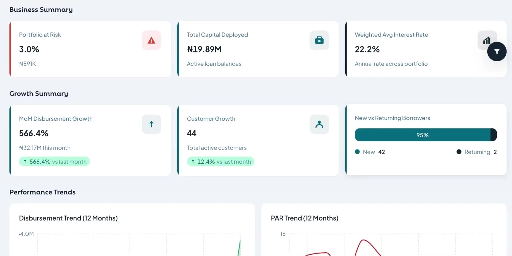Select the Portfolio at Risk title

click(40, 35)
